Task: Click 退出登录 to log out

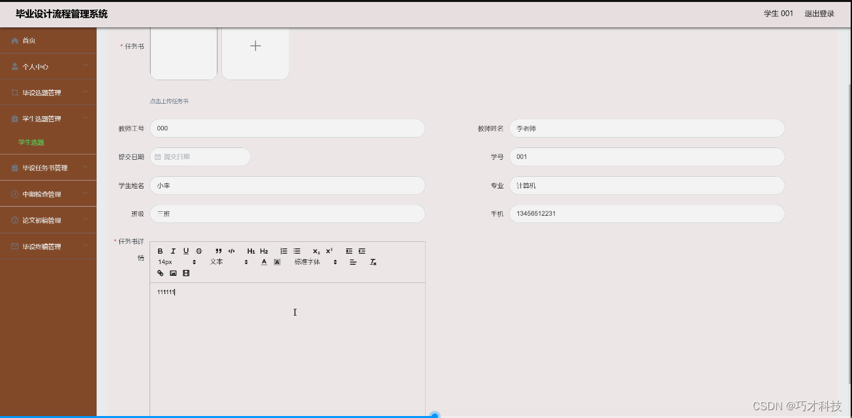Action: point(818,13)
